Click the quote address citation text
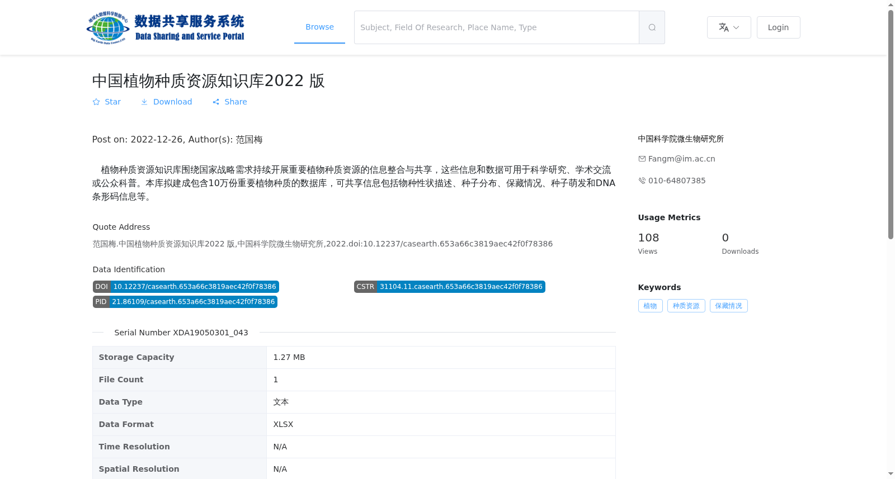895x479 pixels. (x=322, y=244)
